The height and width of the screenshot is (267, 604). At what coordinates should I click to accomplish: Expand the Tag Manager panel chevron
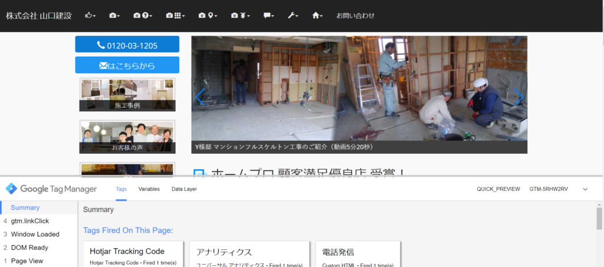click(x=585, y=189)
